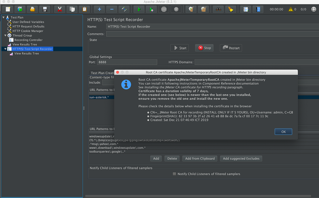Cut selected element with scissors icon

(60, 9)
